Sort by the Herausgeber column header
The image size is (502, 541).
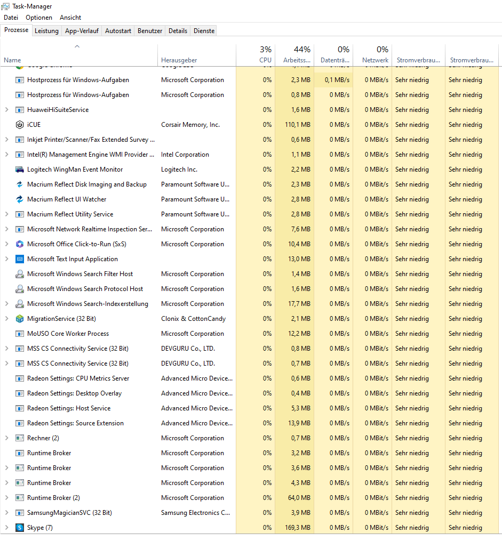197,55
